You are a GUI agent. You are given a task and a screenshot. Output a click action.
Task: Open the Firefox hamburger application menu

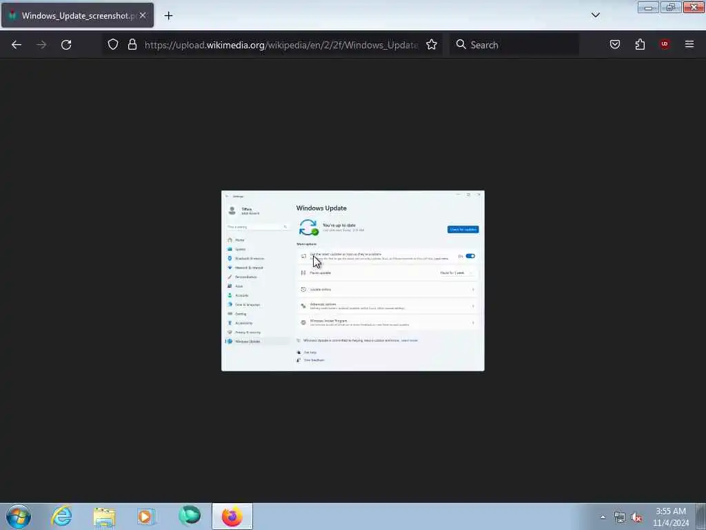[x=689, y=44]
